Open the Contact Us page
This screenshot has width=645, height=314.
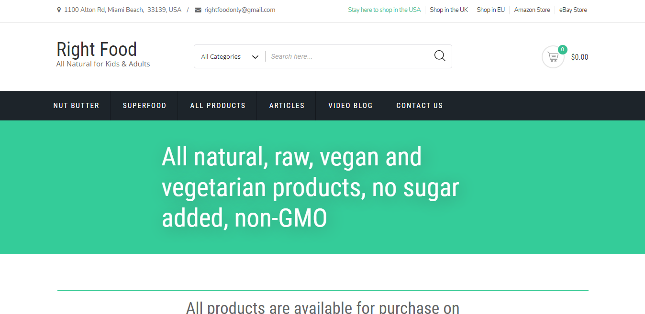point(420,106)
